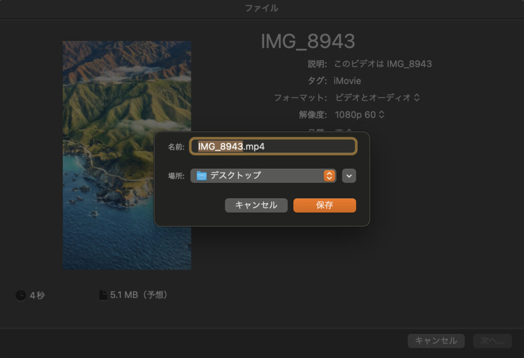524x358 pixels.
Task: Click the 4秒 duration label
Action: [37, 296]
